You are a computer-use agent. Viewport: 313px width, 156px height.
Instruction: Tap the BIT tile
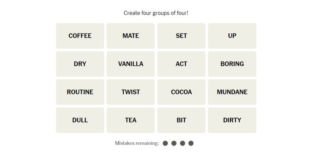click(181, 120)
